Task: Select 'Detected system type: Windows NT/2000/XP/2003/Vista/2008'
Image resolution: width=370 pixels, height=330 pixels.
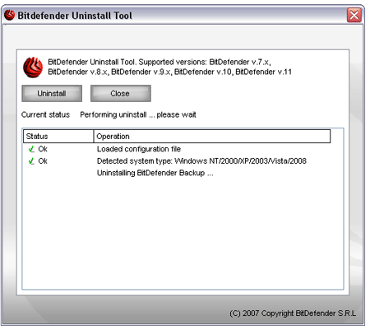Action: tap(201, 161)
